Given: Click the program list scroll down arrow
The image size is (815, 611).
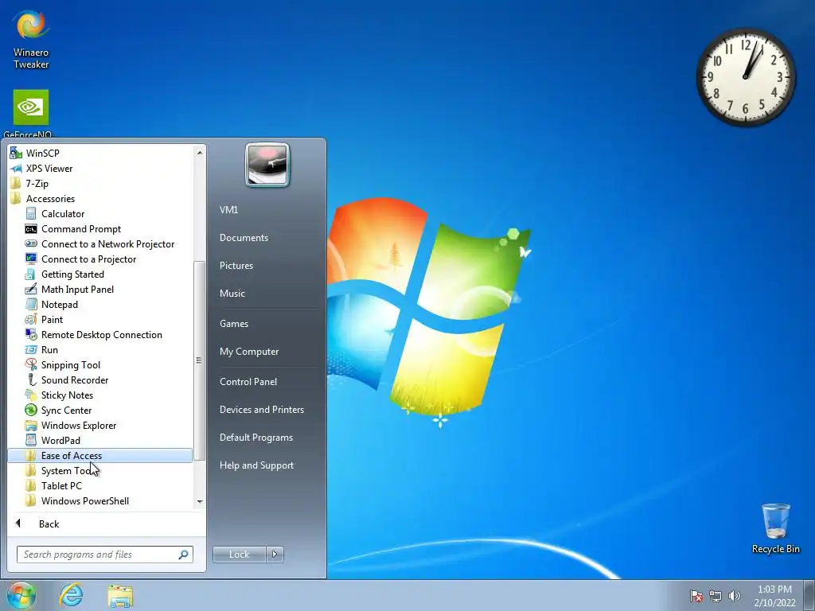Looking at the screenshot, I should pos(200,502).
